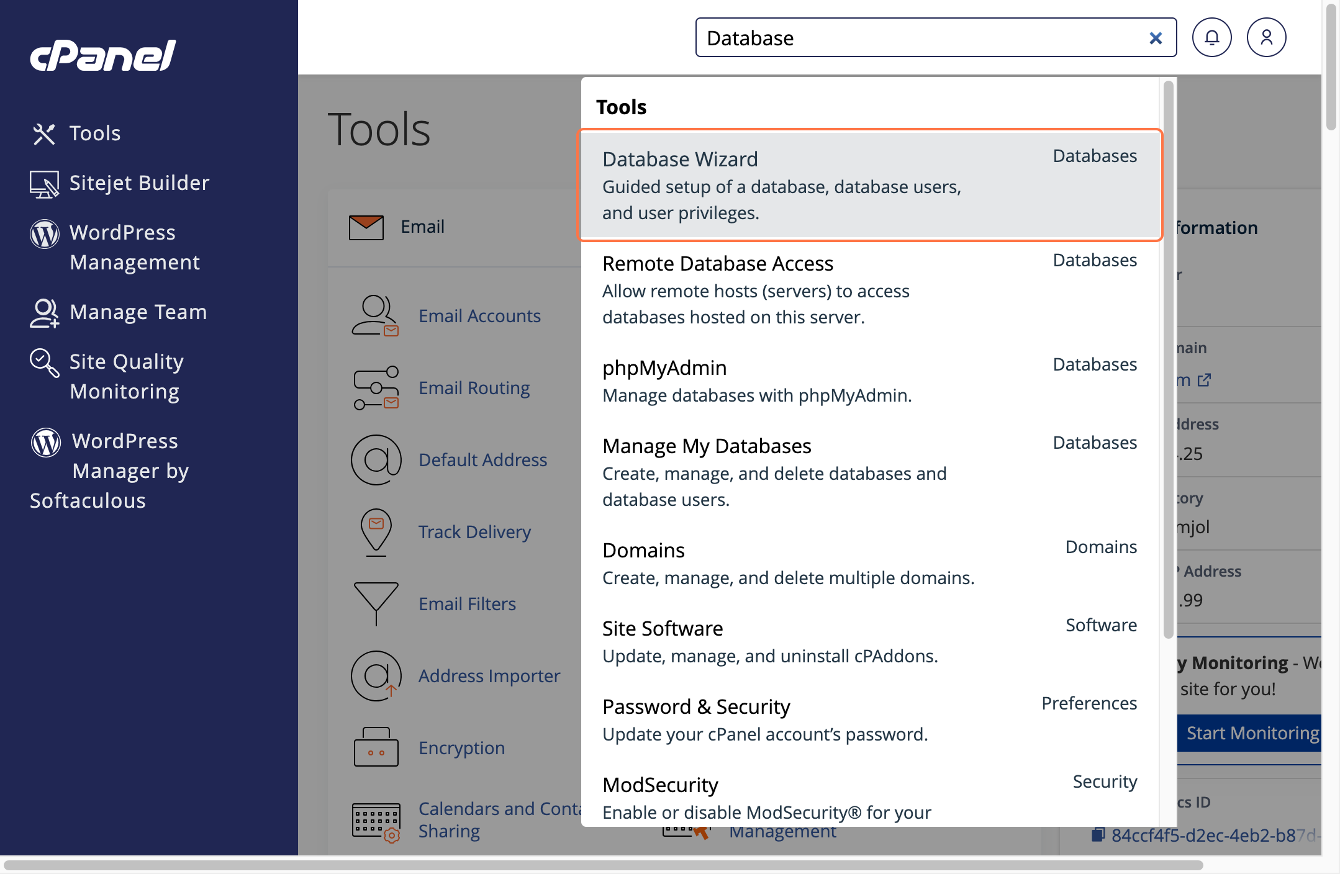Open the Email Filters link
The image size is (1340, 874).
(467, 604)
